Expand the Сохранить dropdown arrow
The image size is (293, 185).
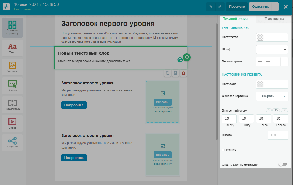point(275,7)
